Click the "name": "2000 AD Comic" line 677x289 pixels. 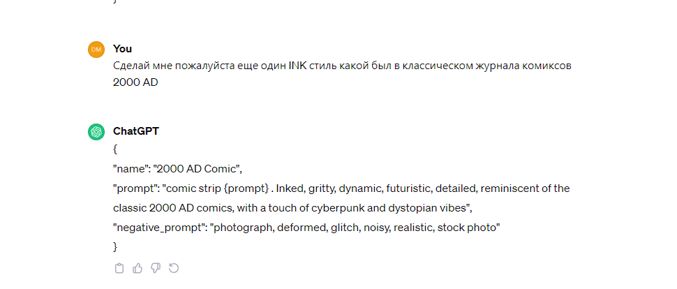(x=177, y=170)
